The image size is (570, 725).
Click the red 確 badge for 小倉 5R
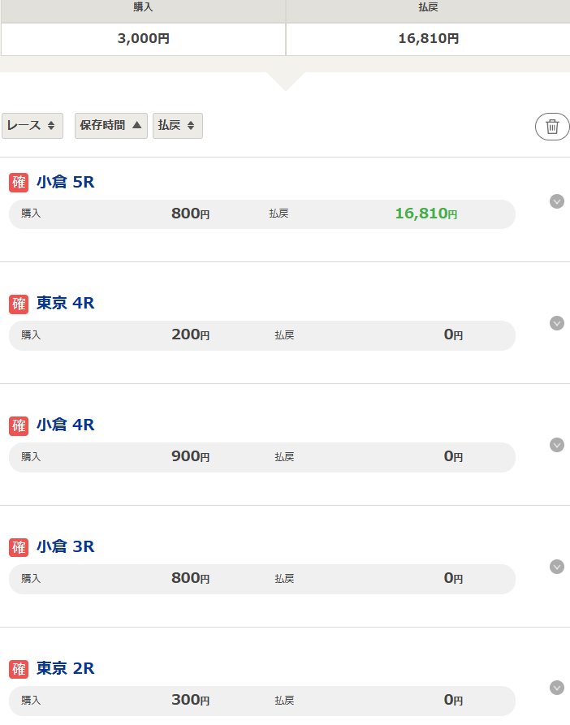pyautogui.click(x=19, y=183)
